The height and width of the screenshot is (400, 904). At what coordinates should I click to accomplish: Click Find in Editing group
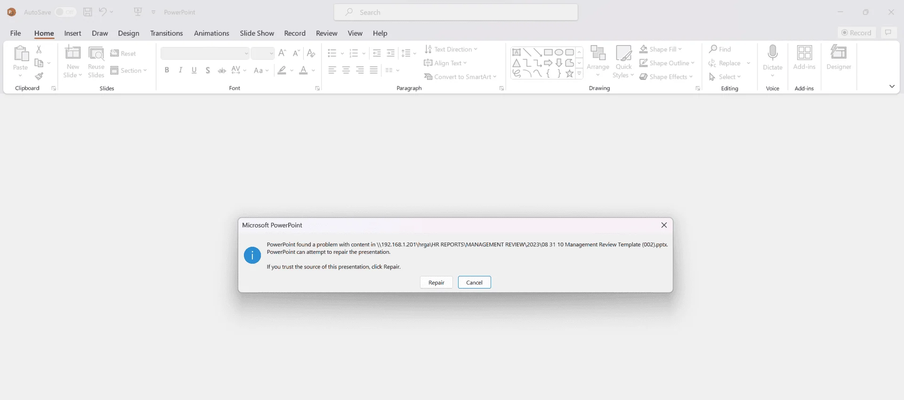pyautogui.click(x=720, y=49)
